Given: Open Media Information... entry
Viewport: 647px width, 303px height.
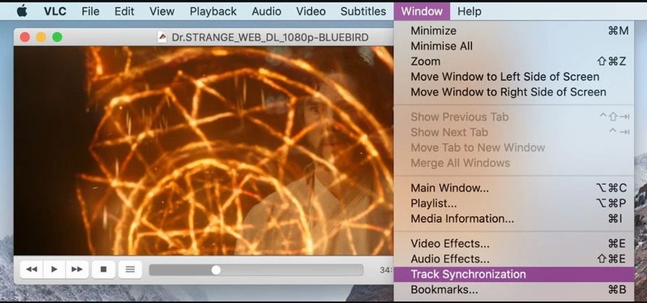Looking at the screenshot, I should pyautogui.click(x=514, y=219).
